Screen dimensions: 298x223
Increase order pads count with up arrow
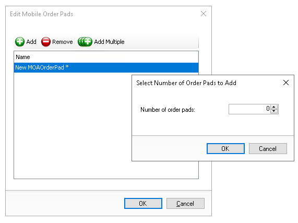click(x=274, y=107)
